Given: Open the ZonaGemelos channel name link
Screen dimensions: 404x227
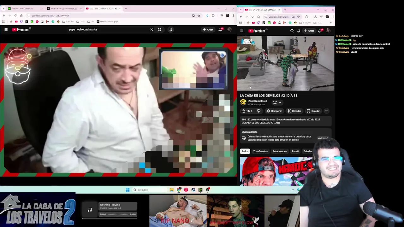Looking at the screenshot, I should coord(256,101).
